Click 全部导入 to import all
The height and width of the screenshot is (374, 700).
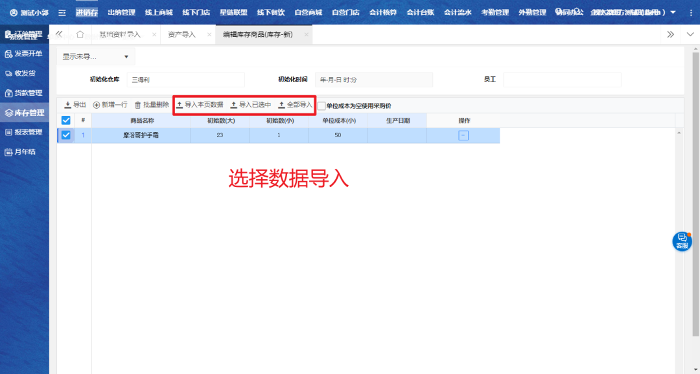(296, 105)
